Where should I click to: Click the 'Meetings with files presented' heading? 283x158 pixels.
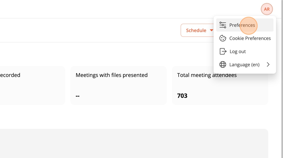(111, 75)
